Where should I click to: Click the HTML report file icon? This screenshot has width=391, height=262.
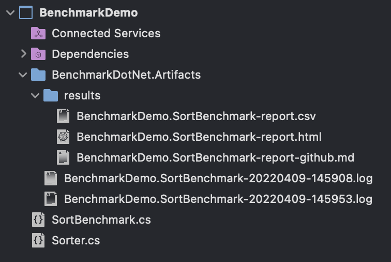click(63, 137)
